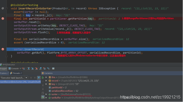Click the fold end marker at closing brace
The width and height of the screenshot is (183, 102).
[x=6, y=56]
